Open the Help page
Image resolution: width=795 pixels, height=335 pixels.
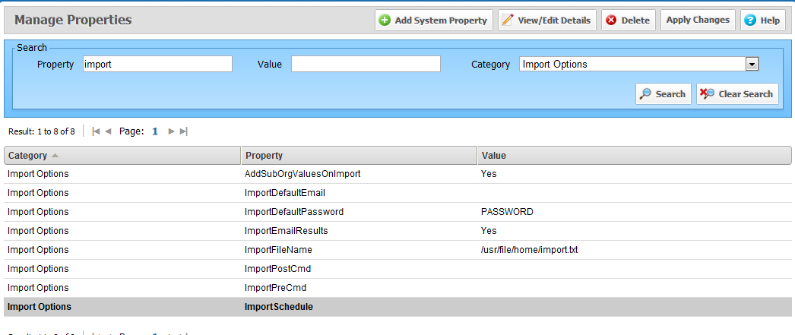point(762,21)
